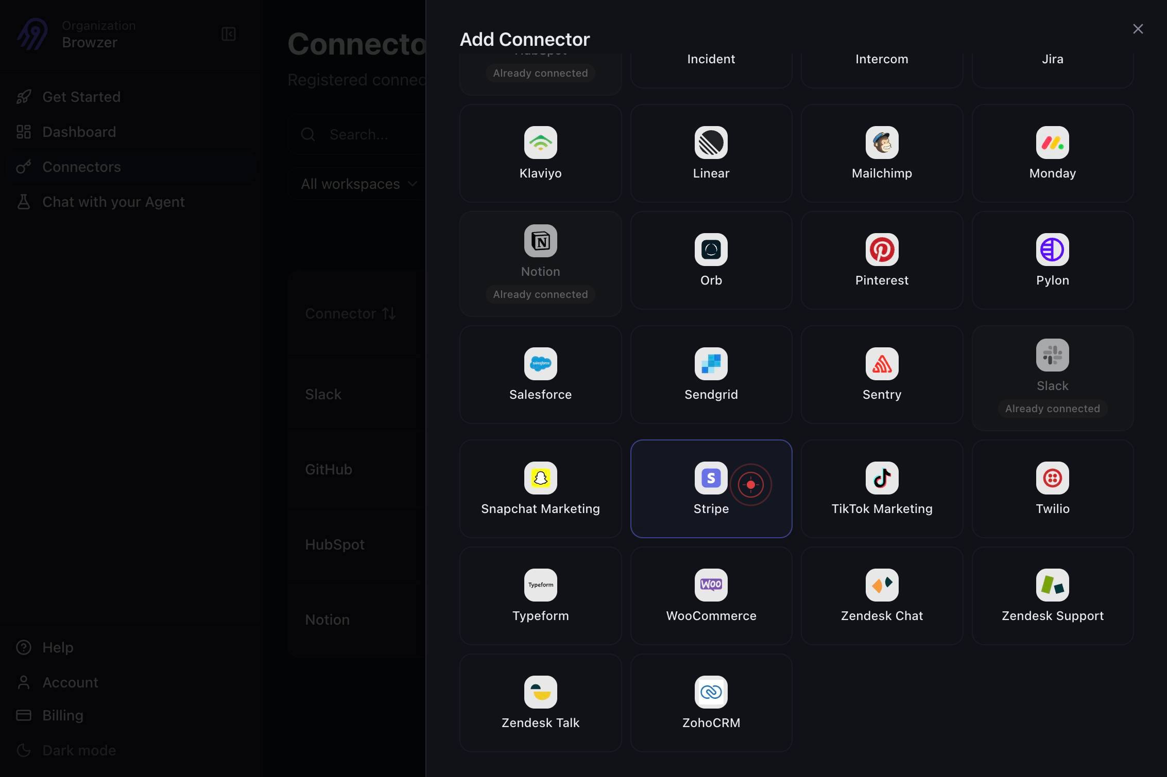Select the TikTok Marketing card
The width and height of the screenshot is (1167, 777).
[x=882, y=489]
